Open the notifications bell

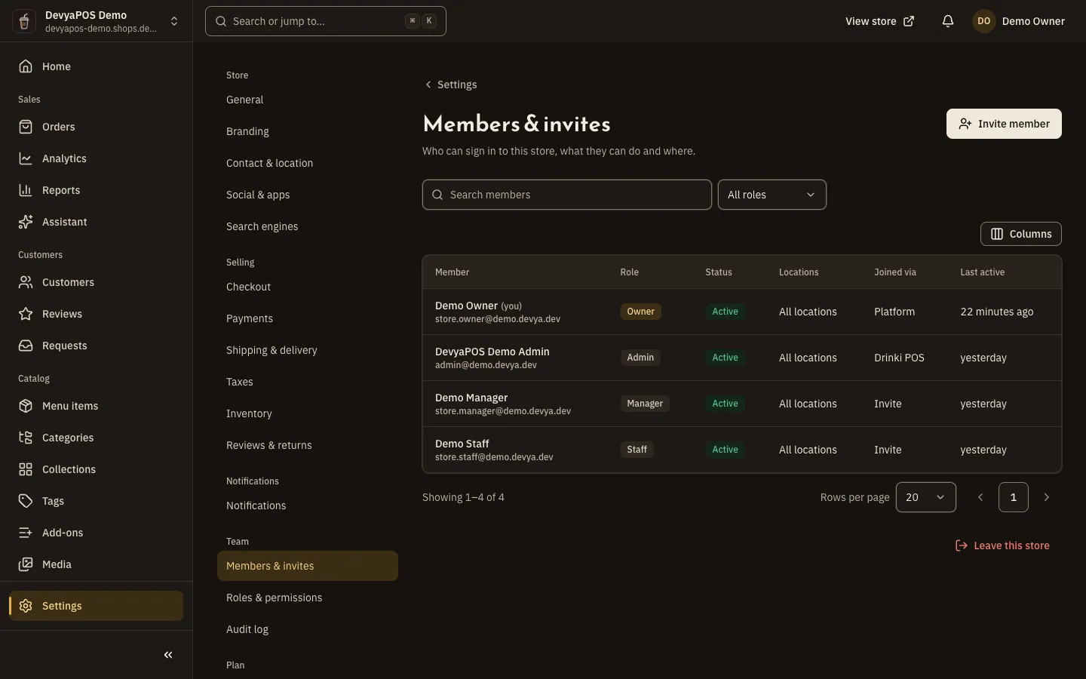click(x=948, y=21)
